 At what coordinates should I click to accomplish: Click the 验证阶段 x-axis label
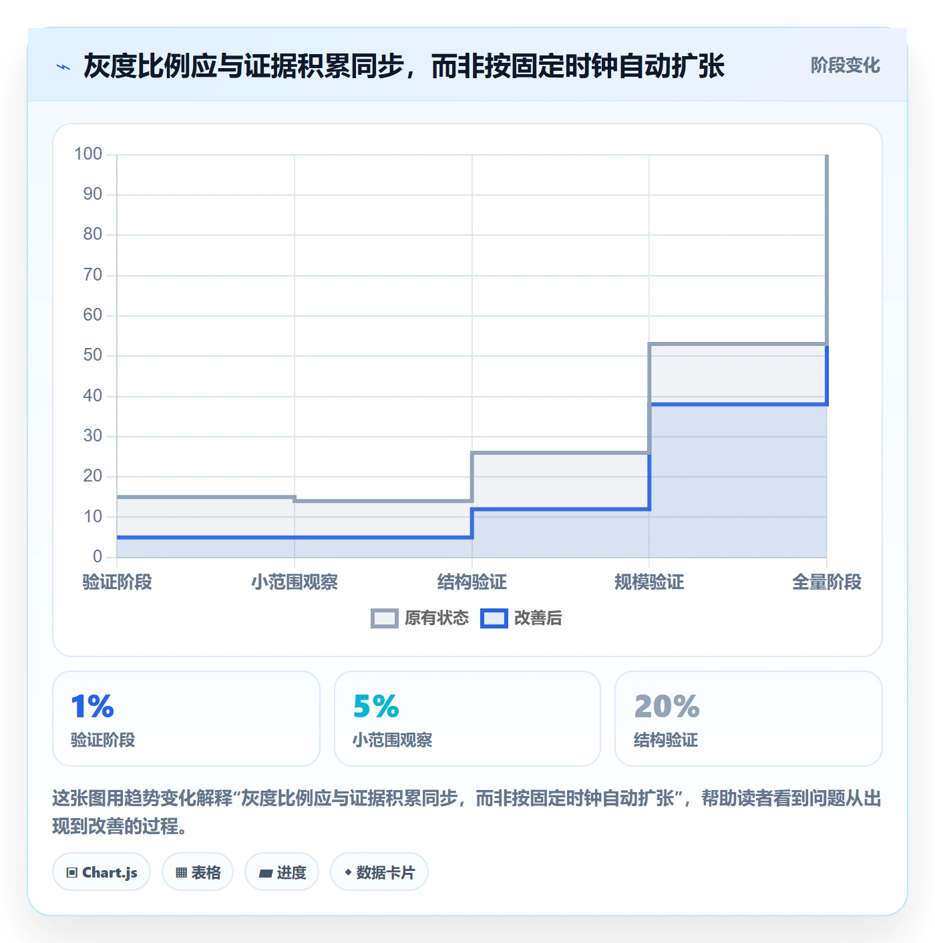118,582
